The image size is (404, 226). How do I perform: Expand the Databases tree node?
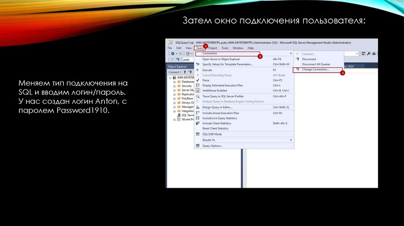174,82
